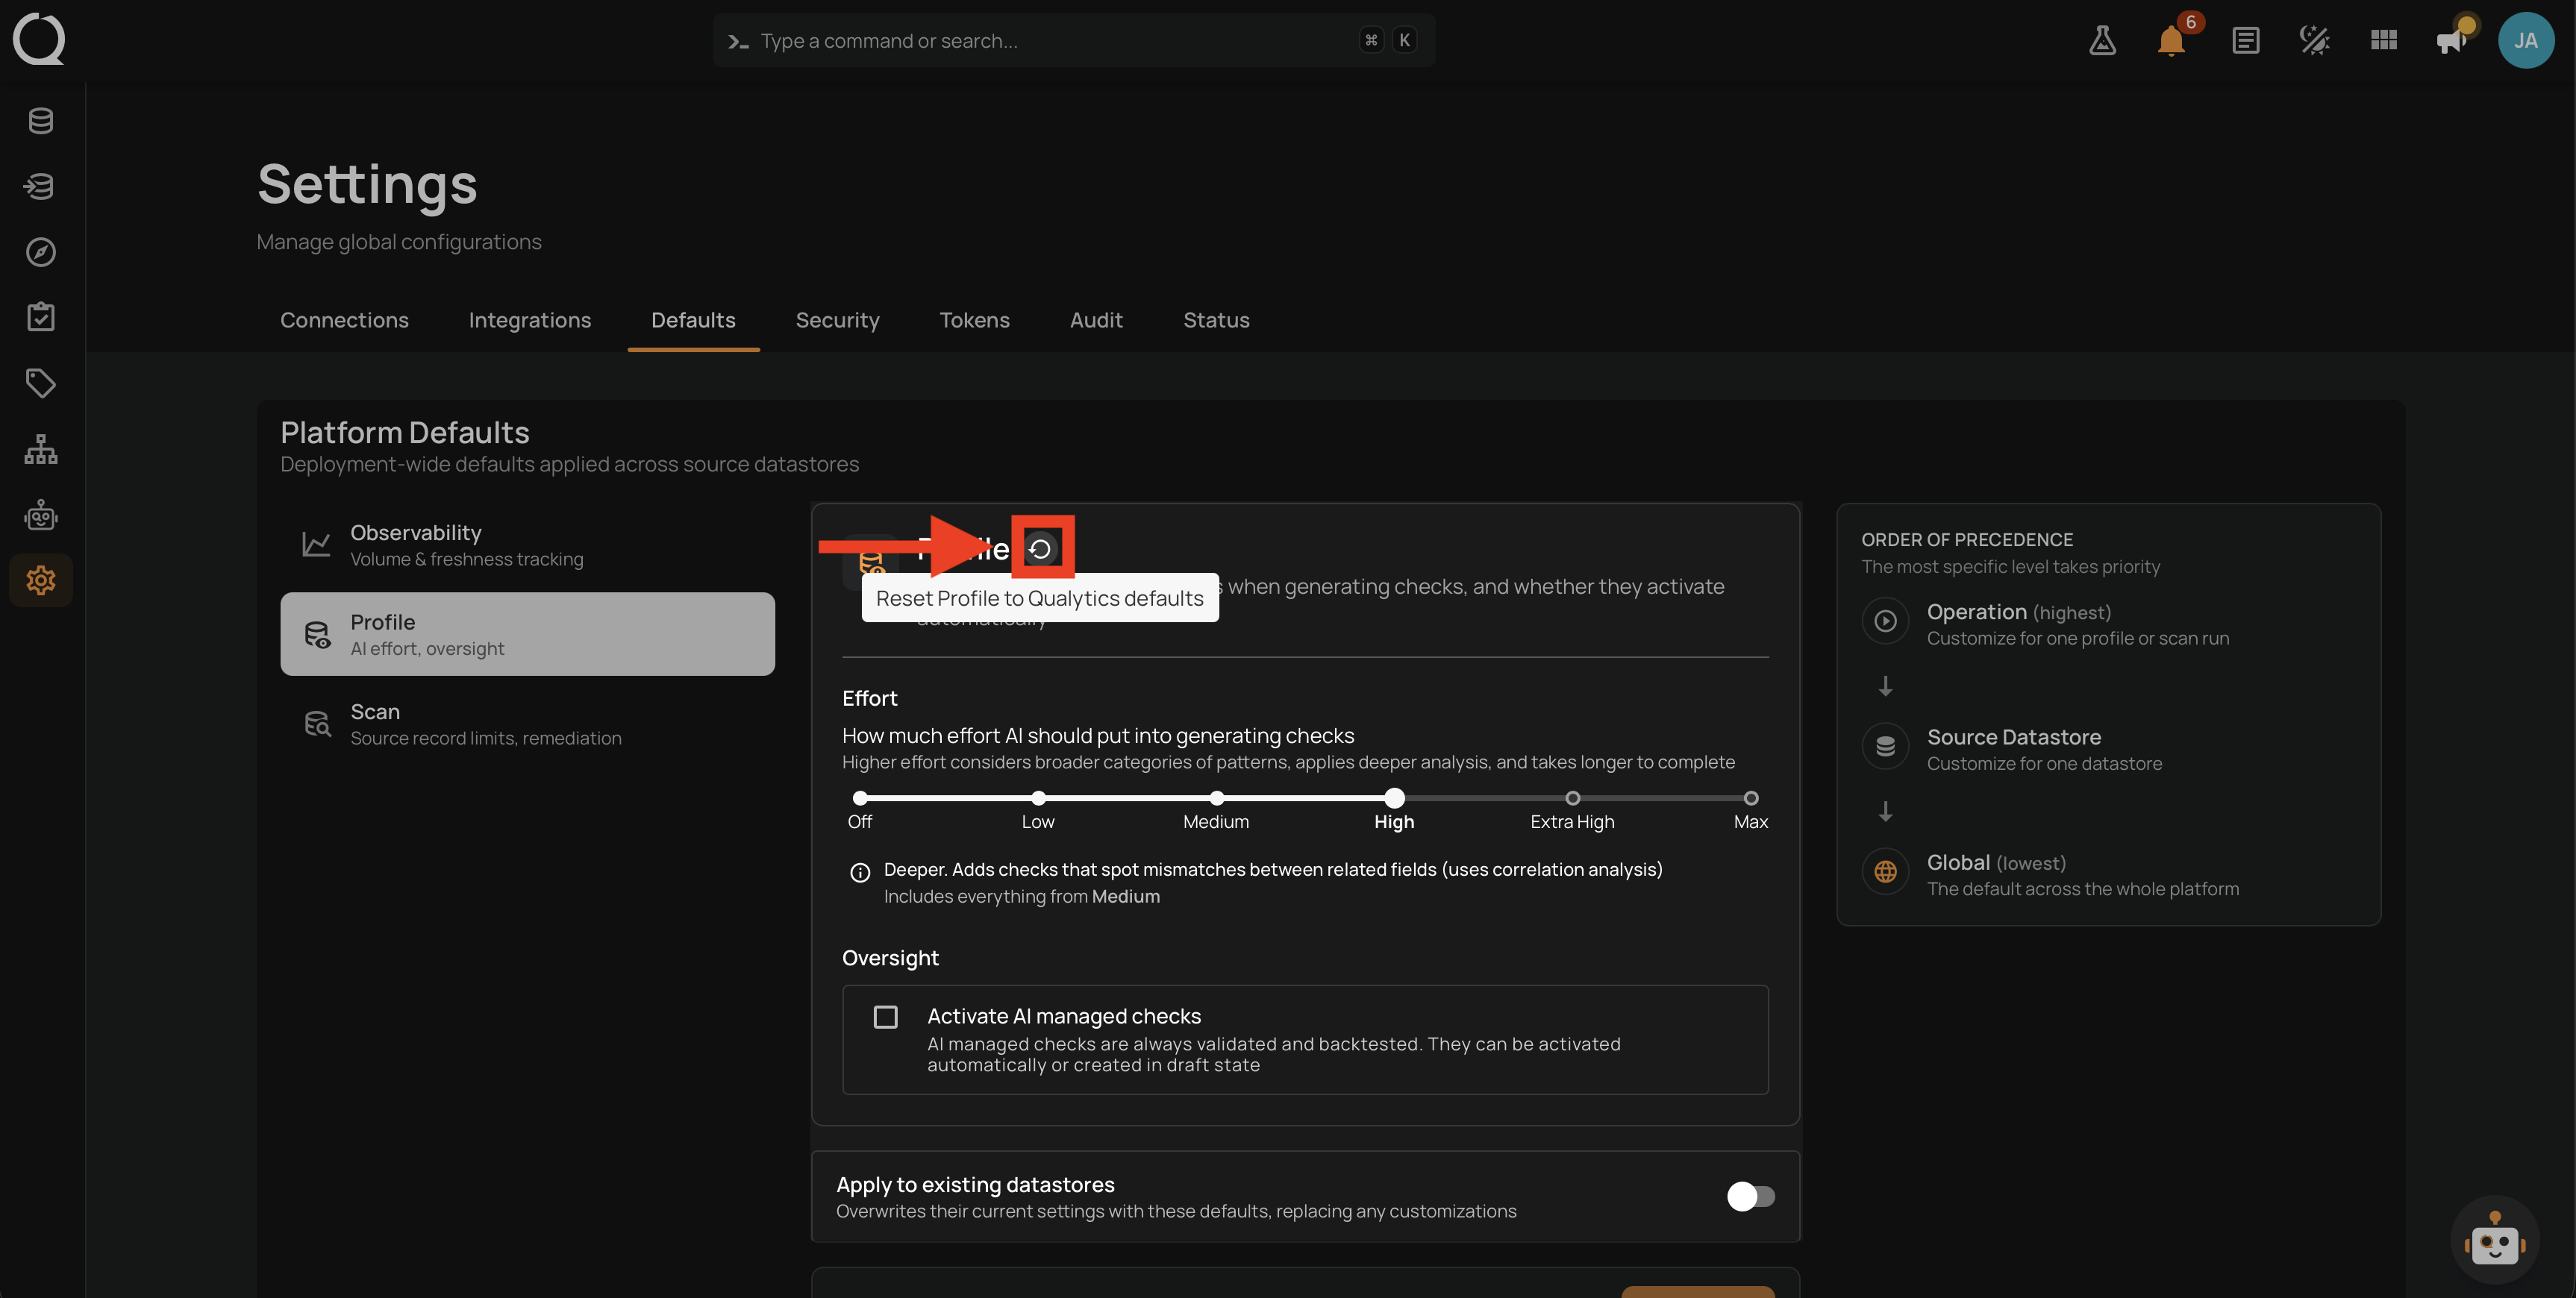Open the JA user avatar menu
2576x1298 pixels.
click(2526, 40)
